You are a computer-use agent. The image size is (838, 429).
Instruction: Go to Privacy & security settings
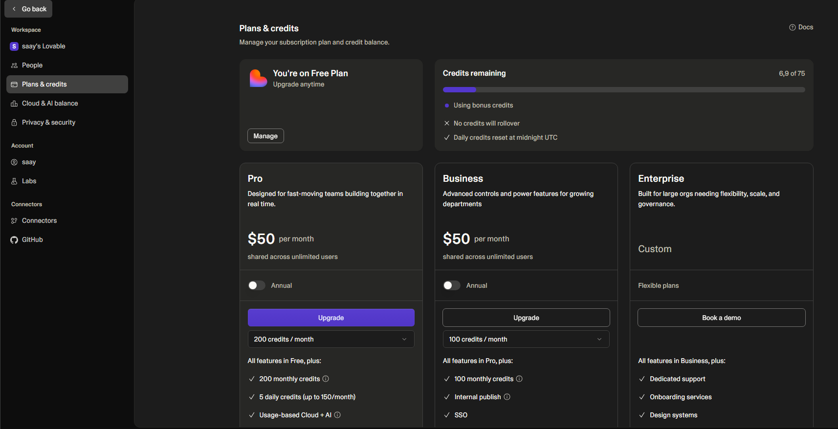[x=48, y=122]
